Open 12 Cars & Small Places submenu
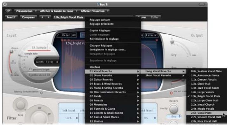Viewport: 228px width, 125px height. point(113,117)
